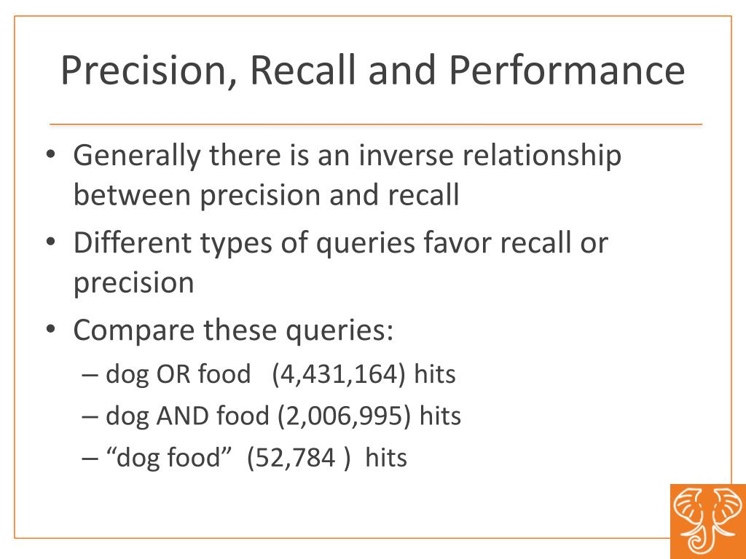
Task: Click the third bullet point marker
Action: pyautogui.click(x=51, y=329)
